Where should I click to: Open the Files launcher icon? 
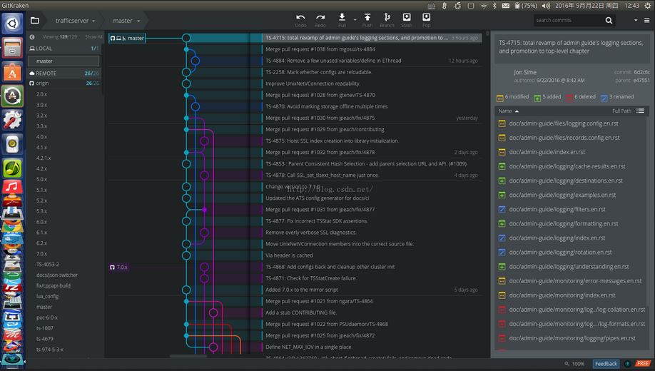[12, 48]
